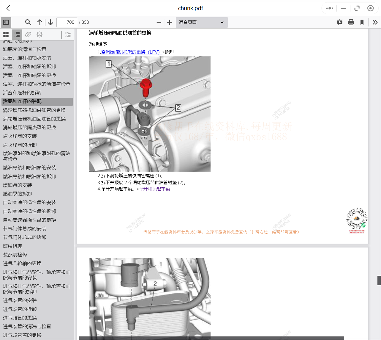The height and width of the screenshot is (340, 381).
Task: Go to the previous page with up arrow
Action: click(x=39, y=22)
